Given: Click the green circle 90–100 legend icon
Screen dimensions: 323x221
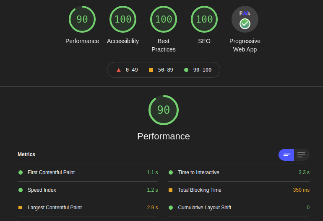Looking at the screenshot, I should point(186,70).
